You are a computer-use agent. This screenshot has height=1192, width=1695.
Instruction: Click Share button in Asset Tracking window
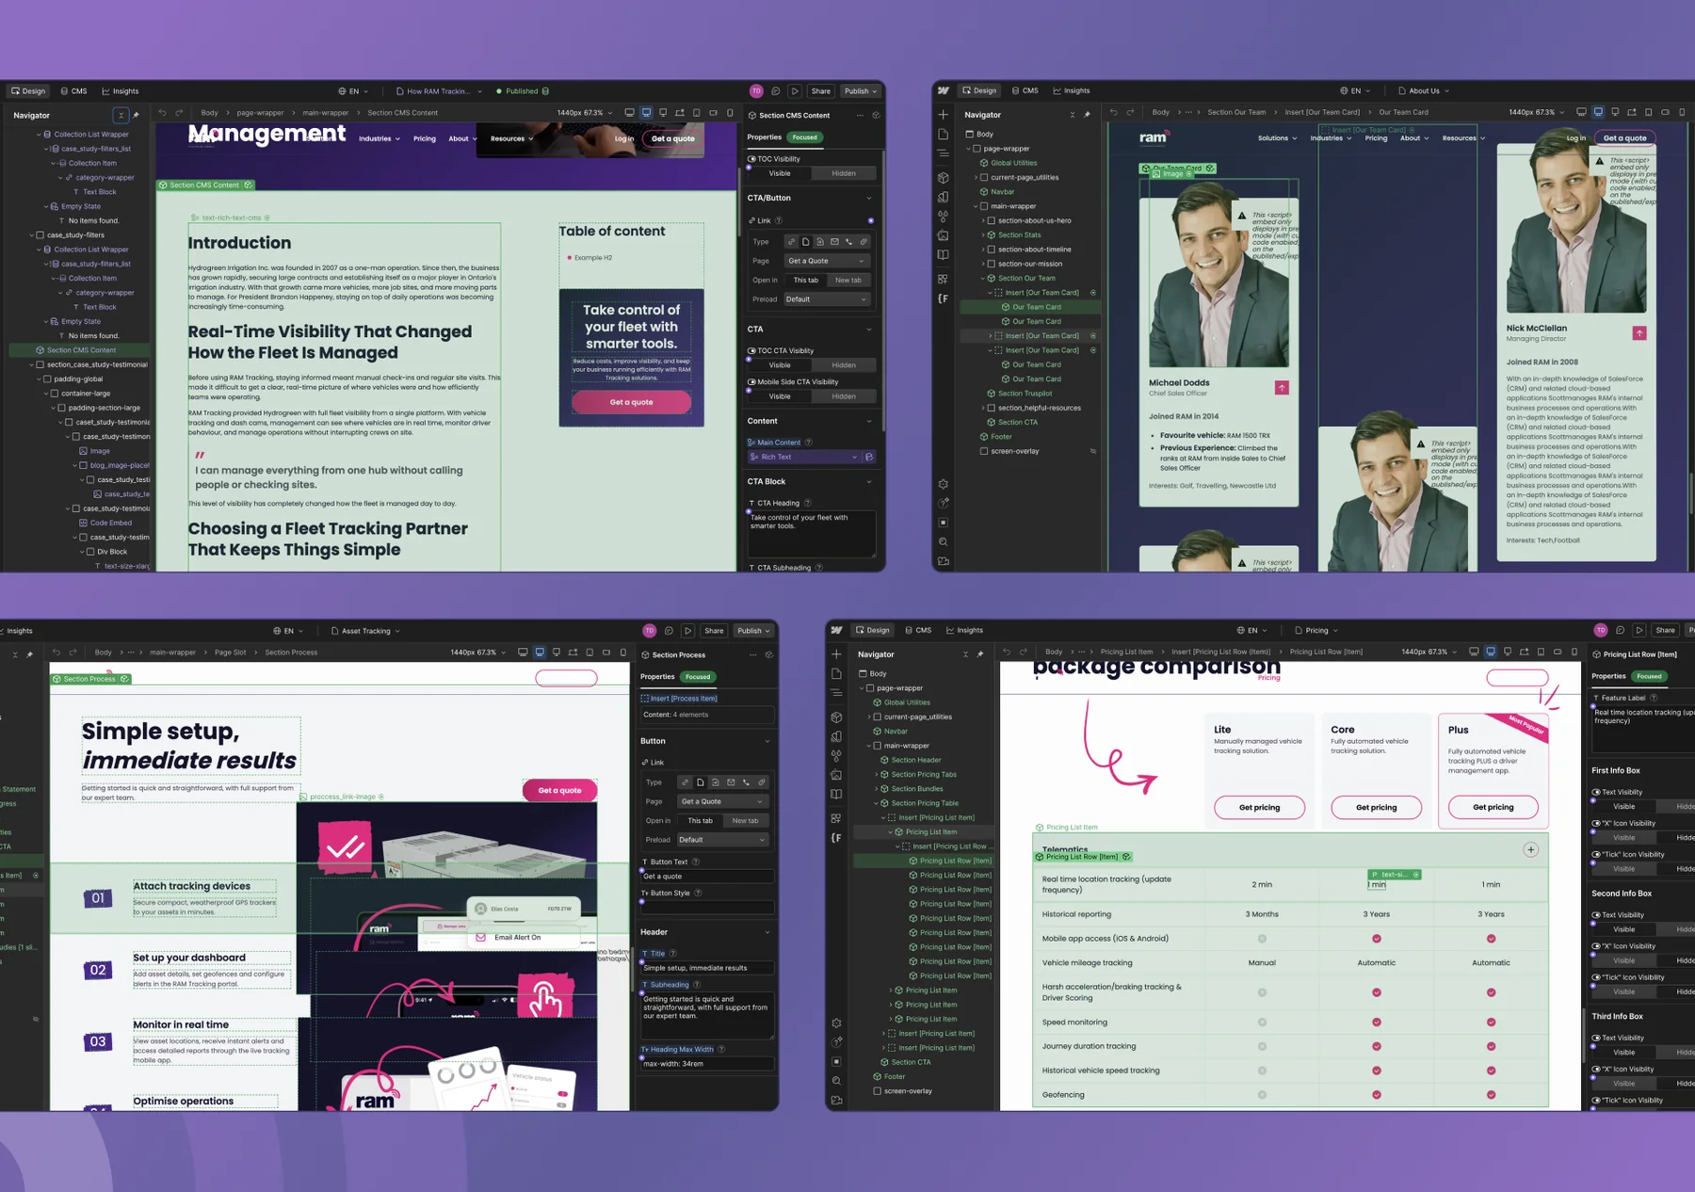pyautogui.click(x=715, y=631)
